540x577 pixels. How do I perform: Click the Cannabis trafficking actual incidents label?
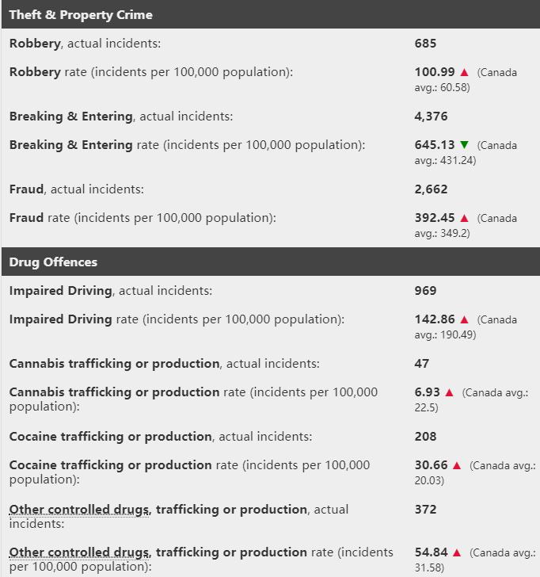click(x=164, y=364)
